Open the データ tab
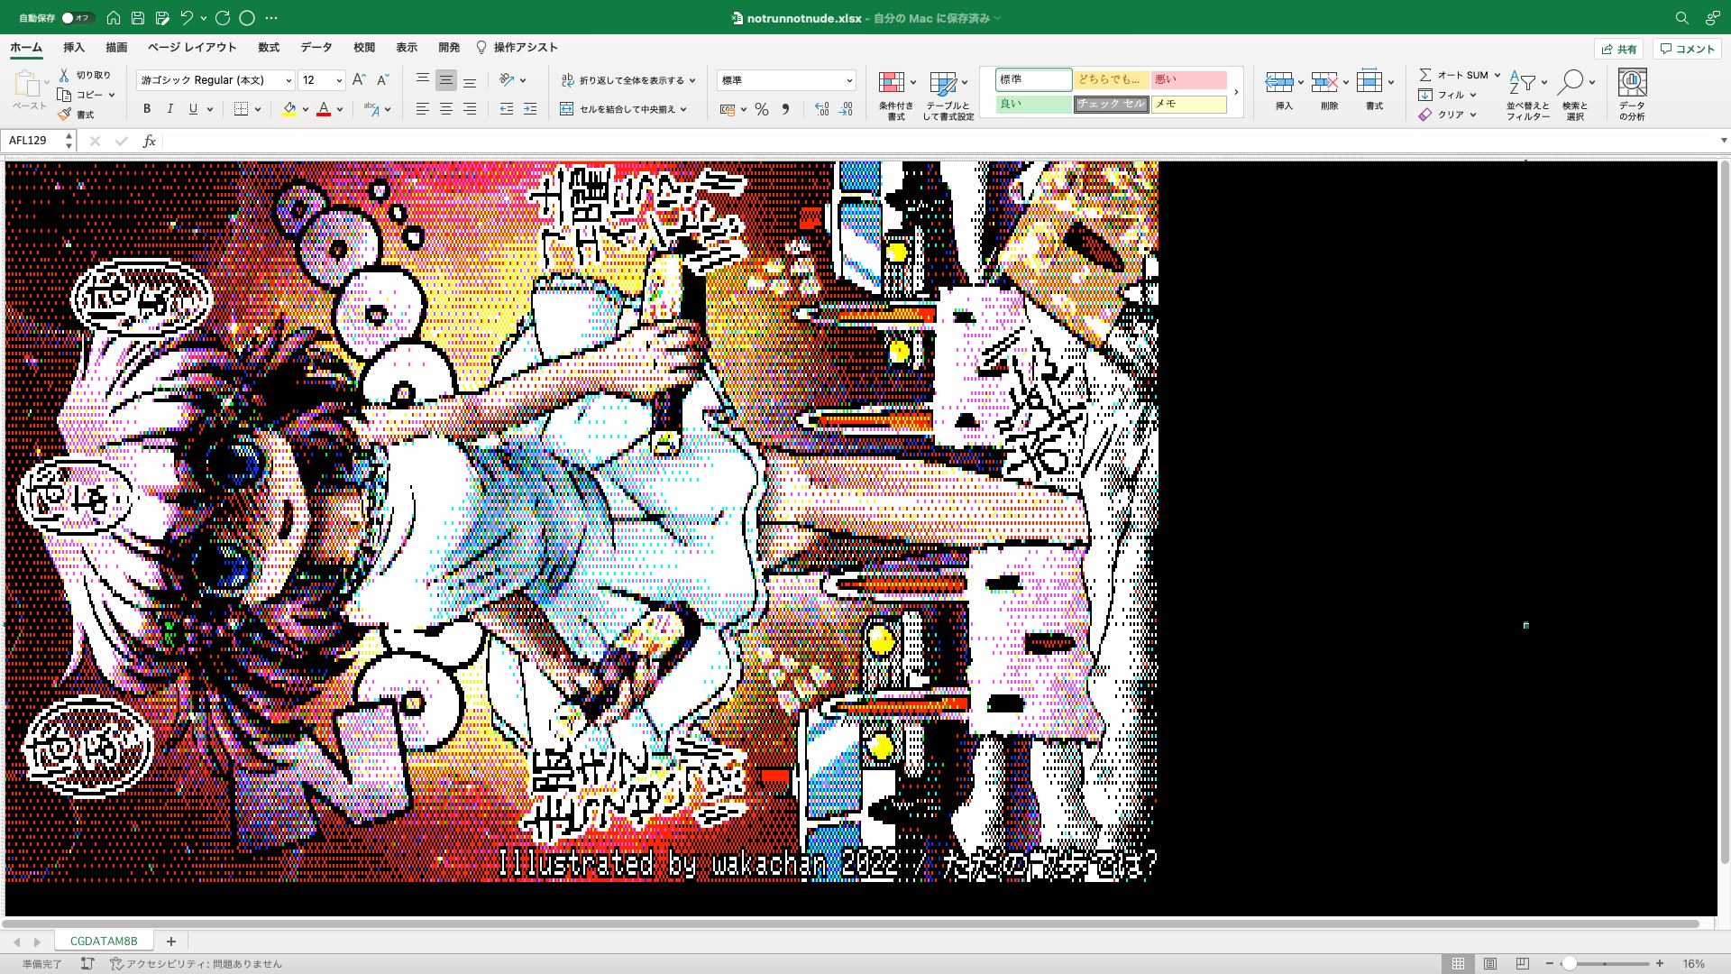This screenshot has width=1731, height=974. [316, 48]
